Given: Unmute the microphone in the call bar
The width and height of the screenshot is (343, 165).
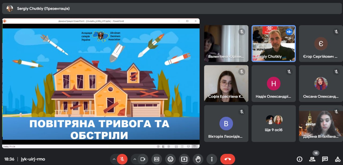Looking at the screenshot, I should 122,159.
